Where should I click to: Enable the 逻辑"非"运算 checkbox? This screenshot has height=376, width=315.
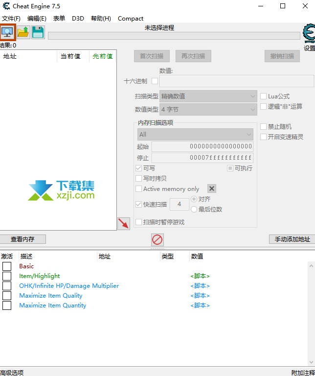(263, 106)
